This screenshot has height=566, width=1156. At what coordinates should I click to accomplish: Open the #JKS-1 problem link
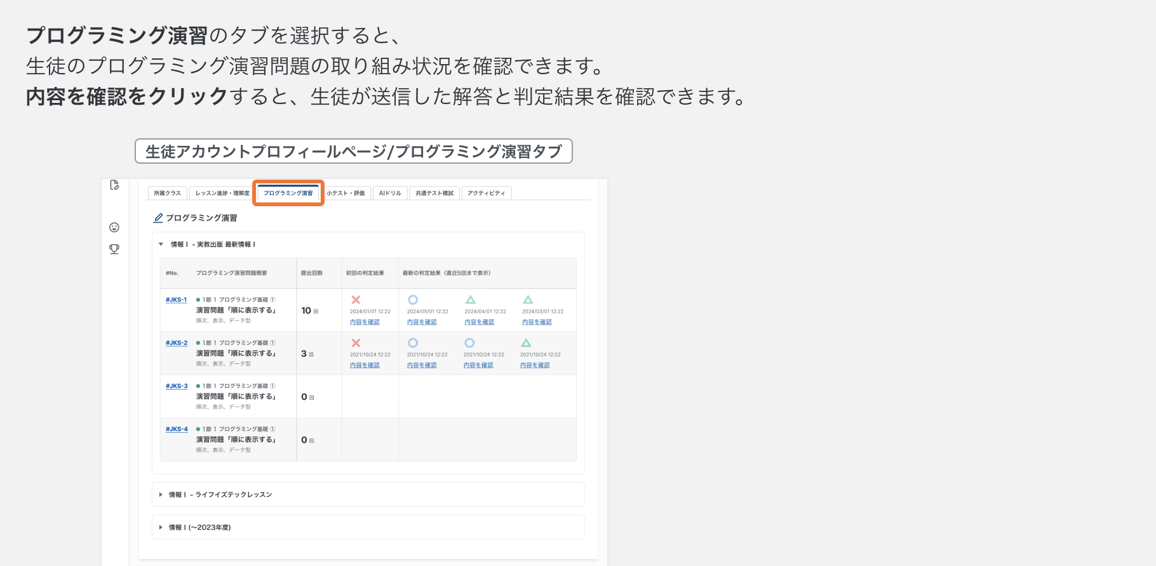177,299
